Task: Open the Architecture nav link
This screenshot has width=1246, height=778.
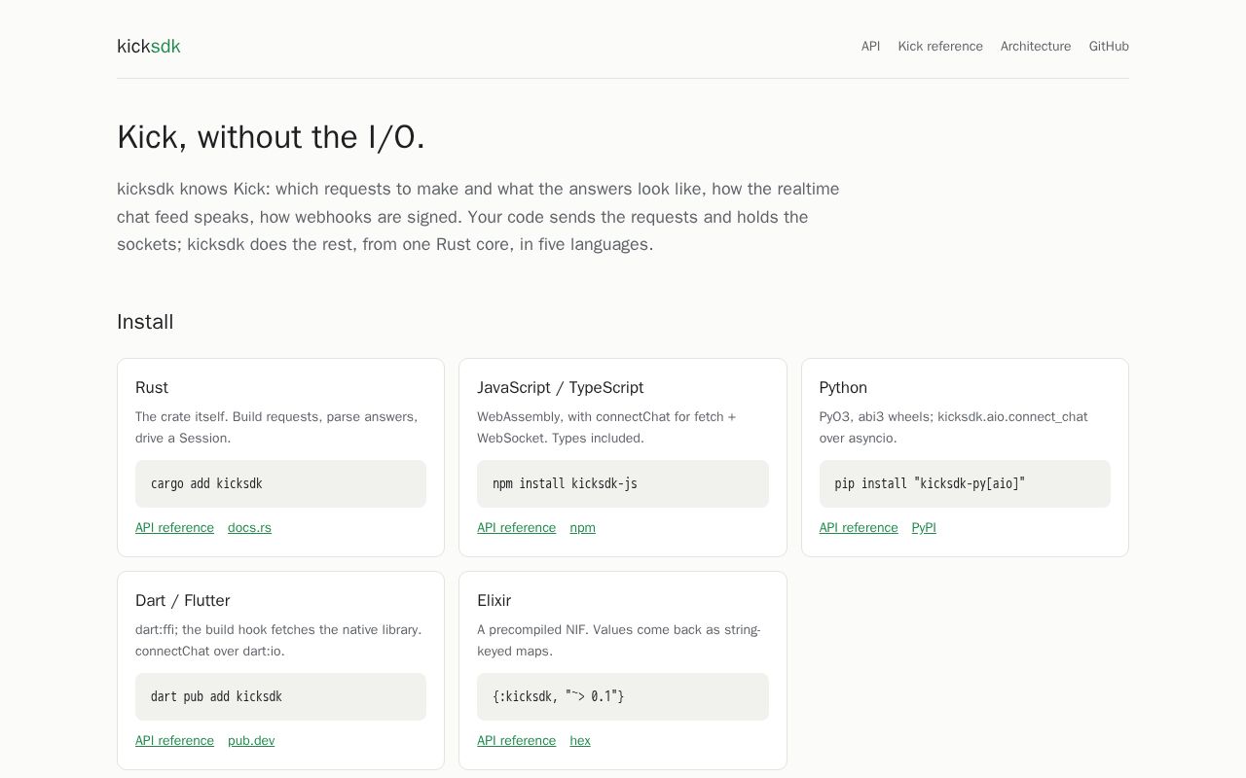Action: coord(1036,47)
